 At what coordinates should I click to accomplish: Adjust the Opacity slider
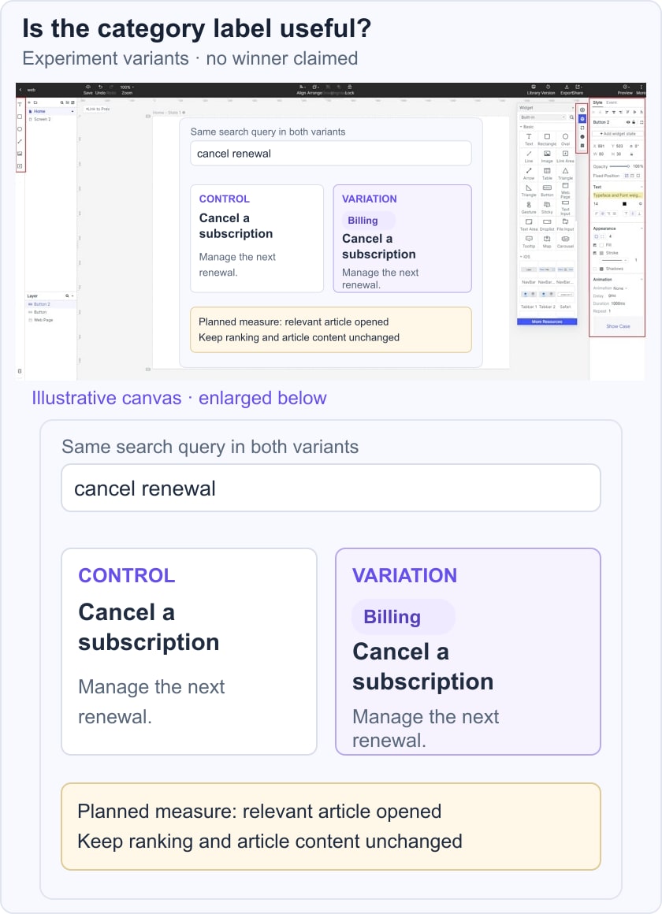coord(619,166)
